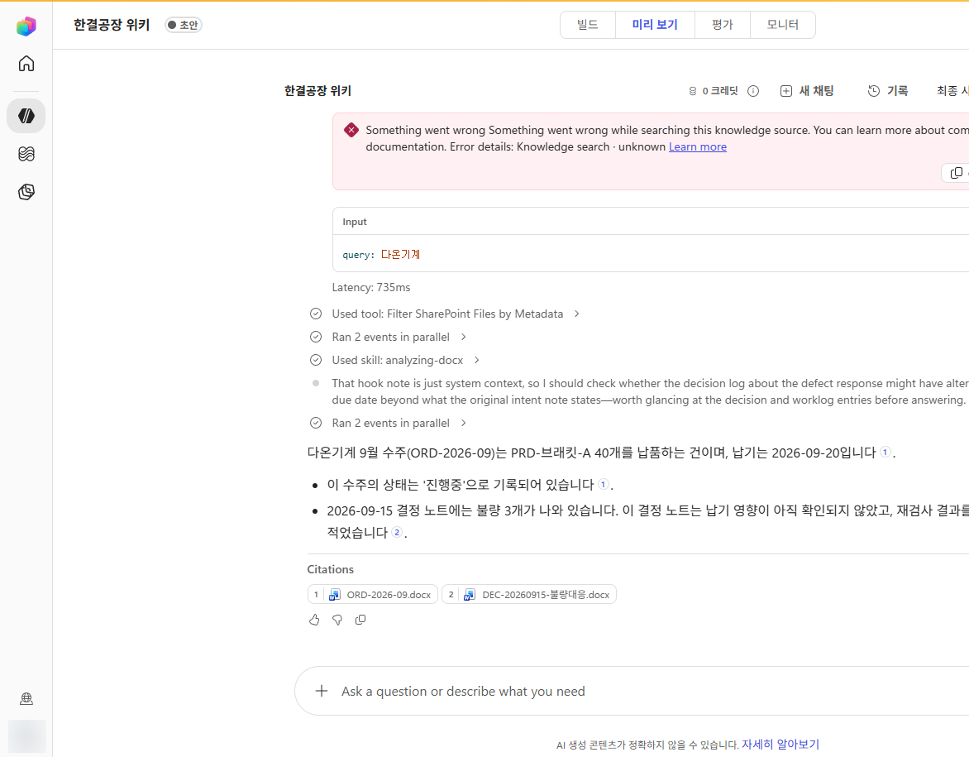Click citation marker 2 after 적었습니다
This screenshot has height=757, width=969.
point(397,532)
